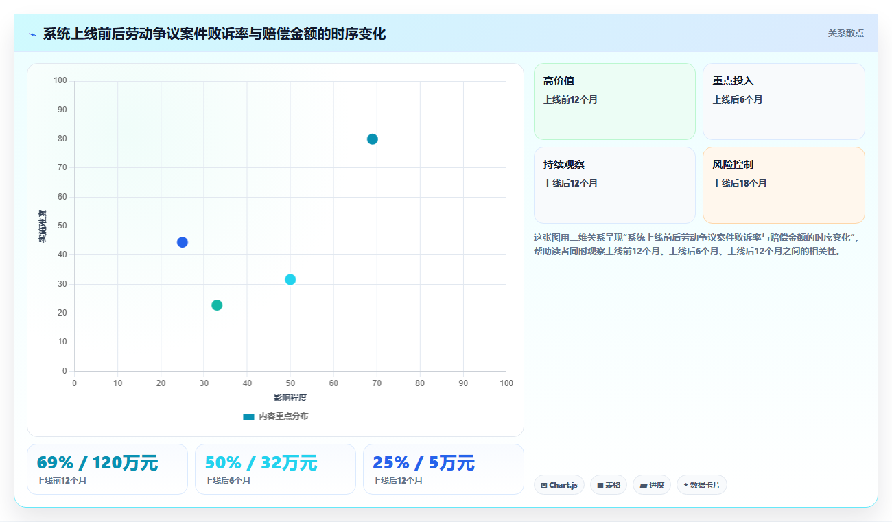Click the 表格 tag
This screenshot has width=892, height=522.
coord(609,485)
